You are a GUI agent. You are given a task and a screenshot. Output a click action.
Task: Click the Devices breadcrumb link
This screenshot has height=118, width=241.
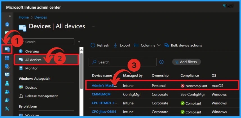coord(40,17)
